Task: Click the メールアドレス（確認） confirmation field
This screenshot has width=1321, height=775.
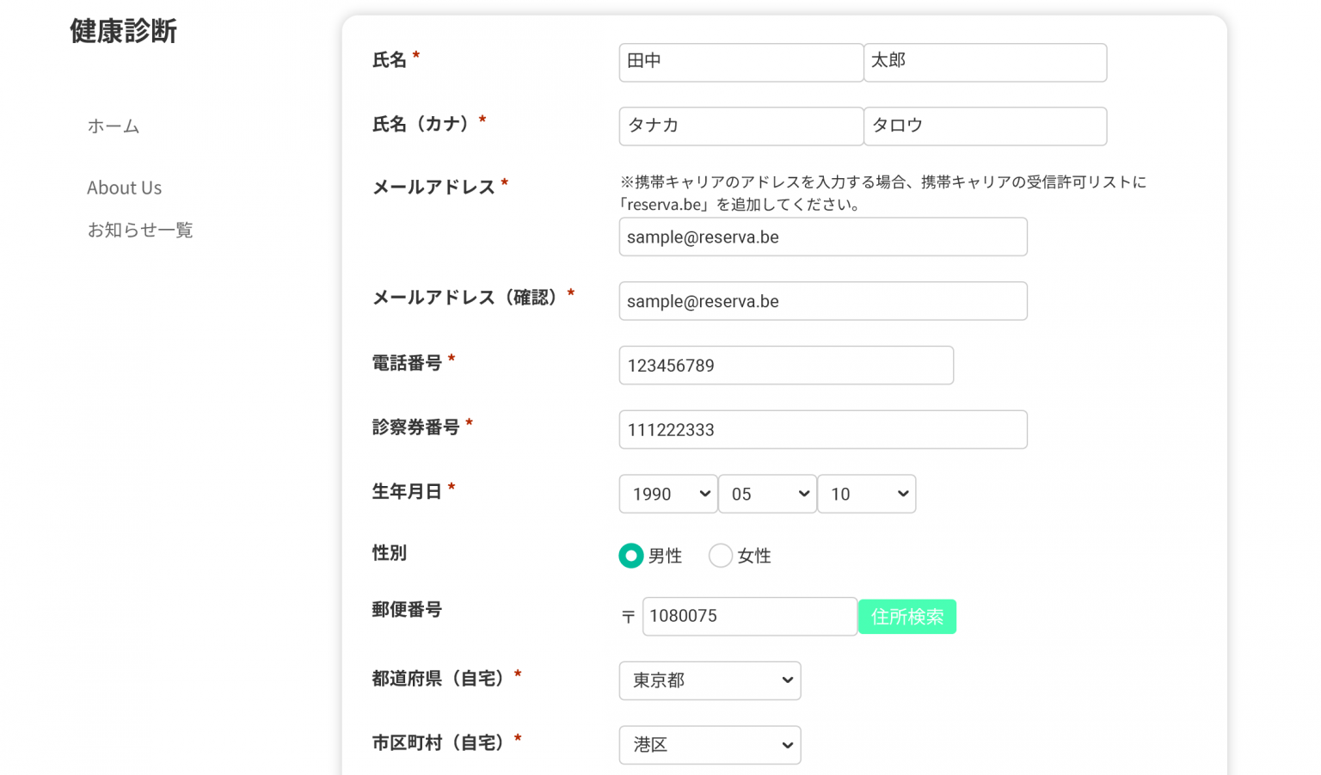Action: point(822,301)
